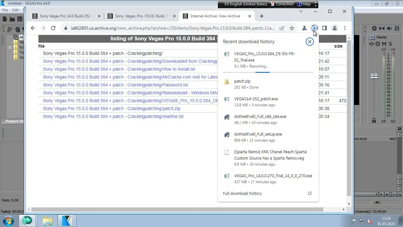403x227 pixels.
Task: Open Full download history
Action: (242, 193)
